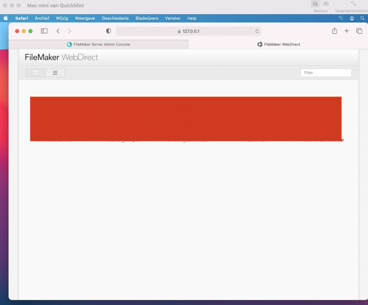The width and height of the screenshot is (368, 305).
Task: Click the binoculars observe mode icon
Action: [x=326, y=4]
